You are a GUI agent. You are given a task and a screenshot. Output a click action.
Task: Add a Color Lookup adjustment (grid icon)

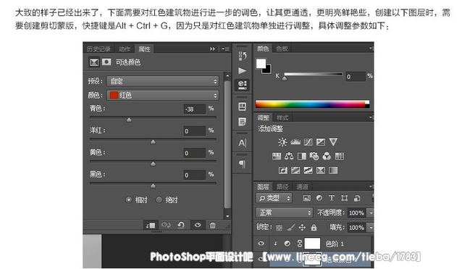coord(340,156)
